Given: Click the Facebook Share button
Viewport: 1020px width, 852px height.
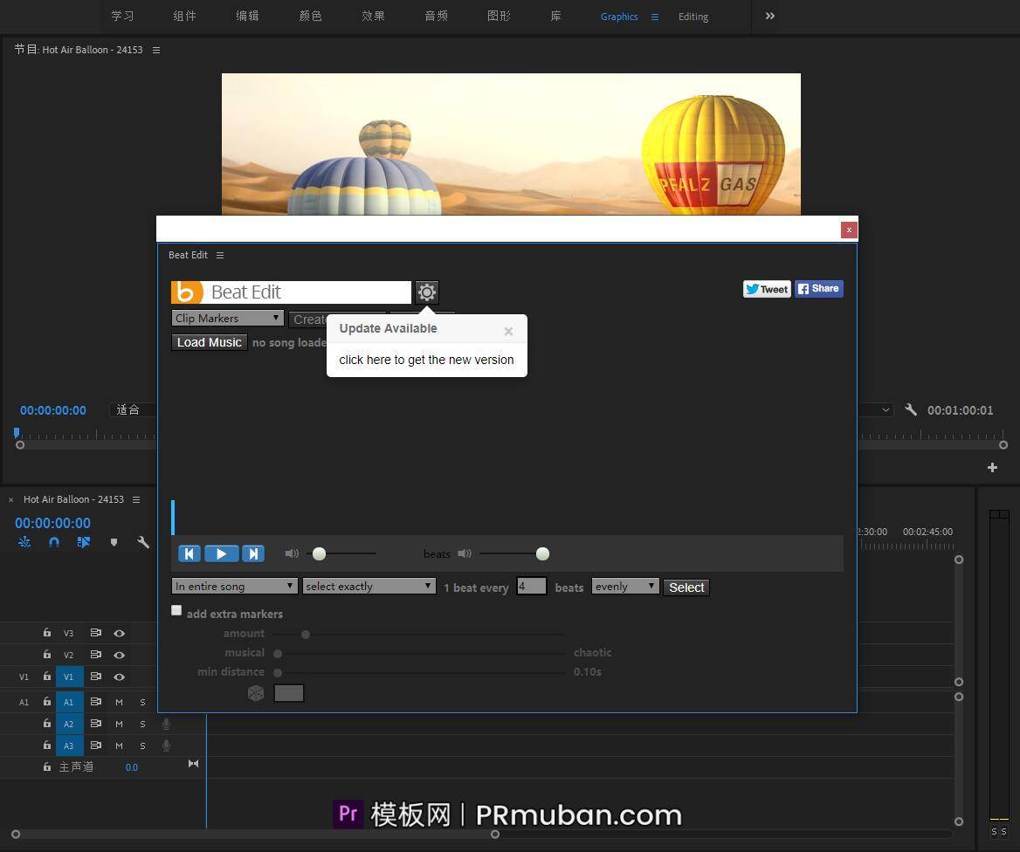Looking at the screenshot, I should 818,289.
